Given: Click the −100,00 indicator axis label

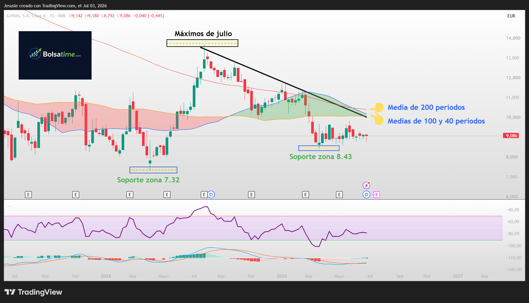Looking at the screenshot, I should [513, 246].
